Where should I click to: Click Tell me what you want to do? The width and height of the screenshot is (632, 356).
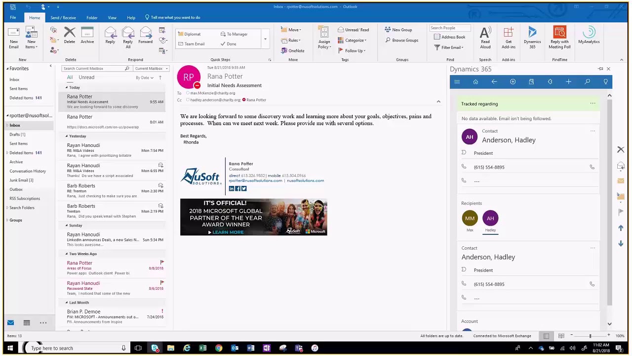(172, 17)
